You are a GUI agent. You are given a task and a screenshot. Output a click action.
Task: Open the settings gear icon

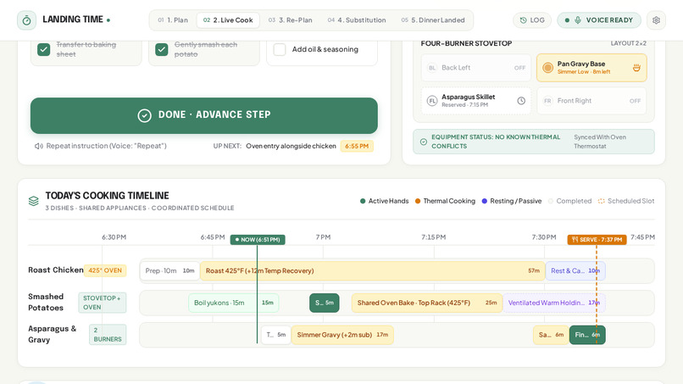[x=656, y=20]
